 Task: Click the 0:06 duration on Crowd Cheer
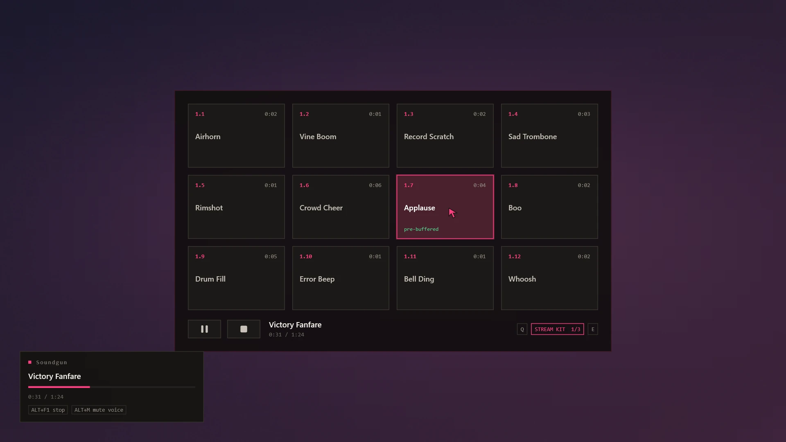point(375,185)
